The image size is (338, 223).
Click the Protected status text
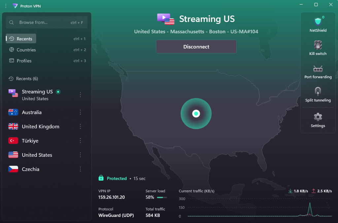click(x=117, y=178)
